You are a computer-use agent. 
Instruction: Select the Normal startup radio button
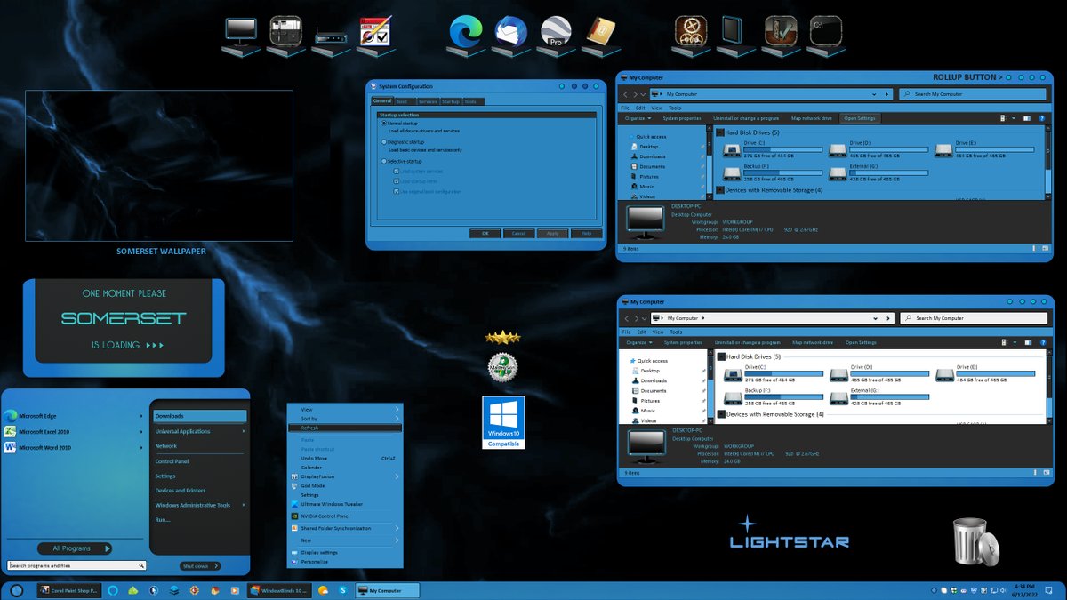[x=384, y=123]
